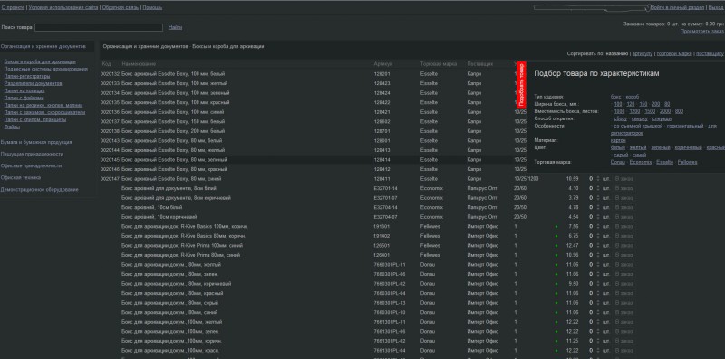Viewport: 725px width, 359px height.
Task: Select 'Бокс архивный Esselte Boxy, 80 мм, зеленый'
Action: click(174, 160)
